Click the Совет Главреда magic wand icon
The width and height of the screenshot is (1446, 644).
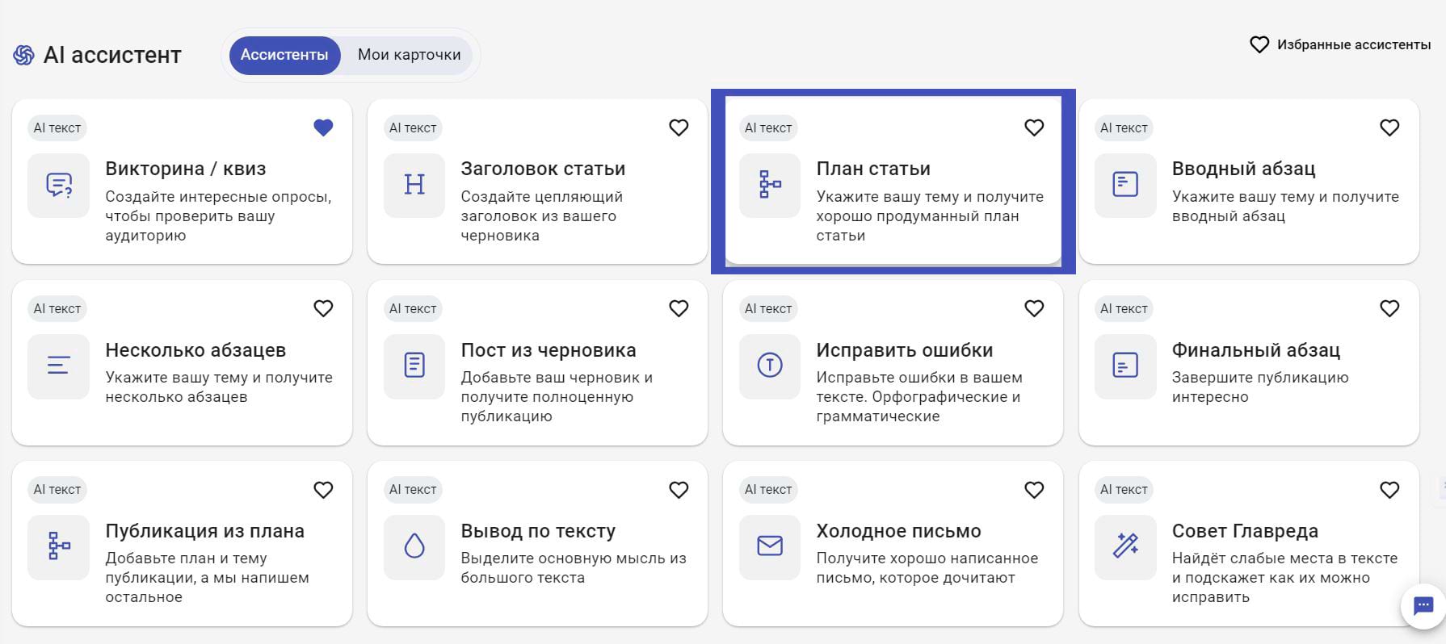point(1124,546)
